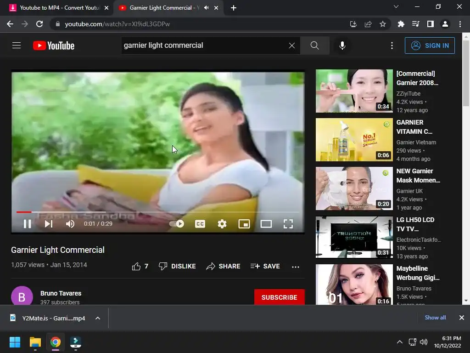View site information lock icon
Image resolution: width=470 pixels, height=353 pixels.
[58, 24]
